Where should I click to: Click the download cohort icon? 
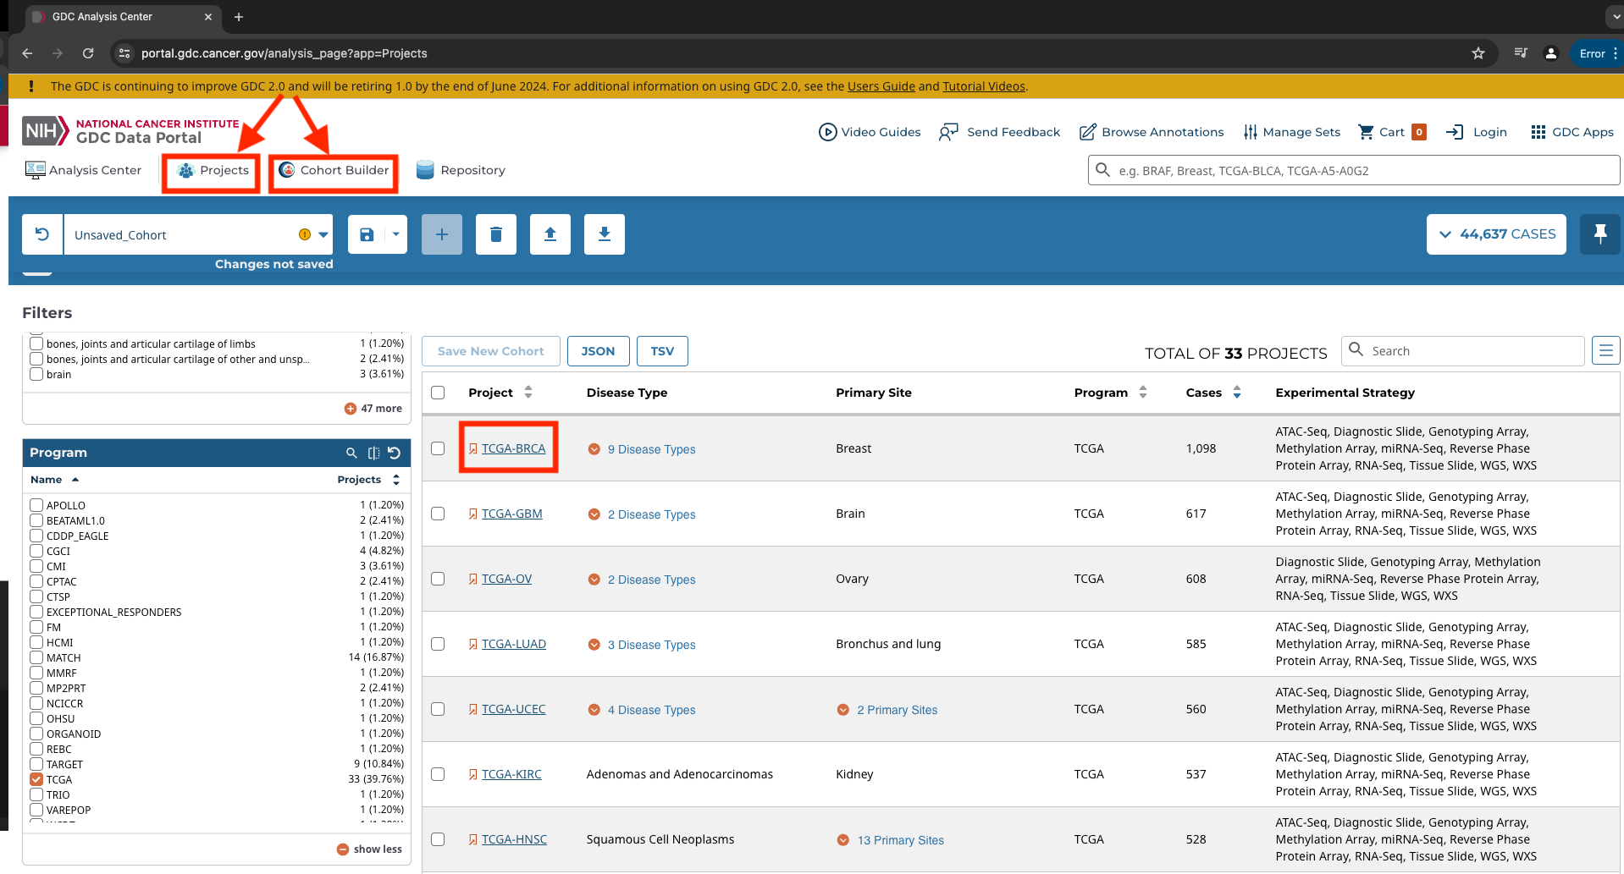(x=605, y=234)
